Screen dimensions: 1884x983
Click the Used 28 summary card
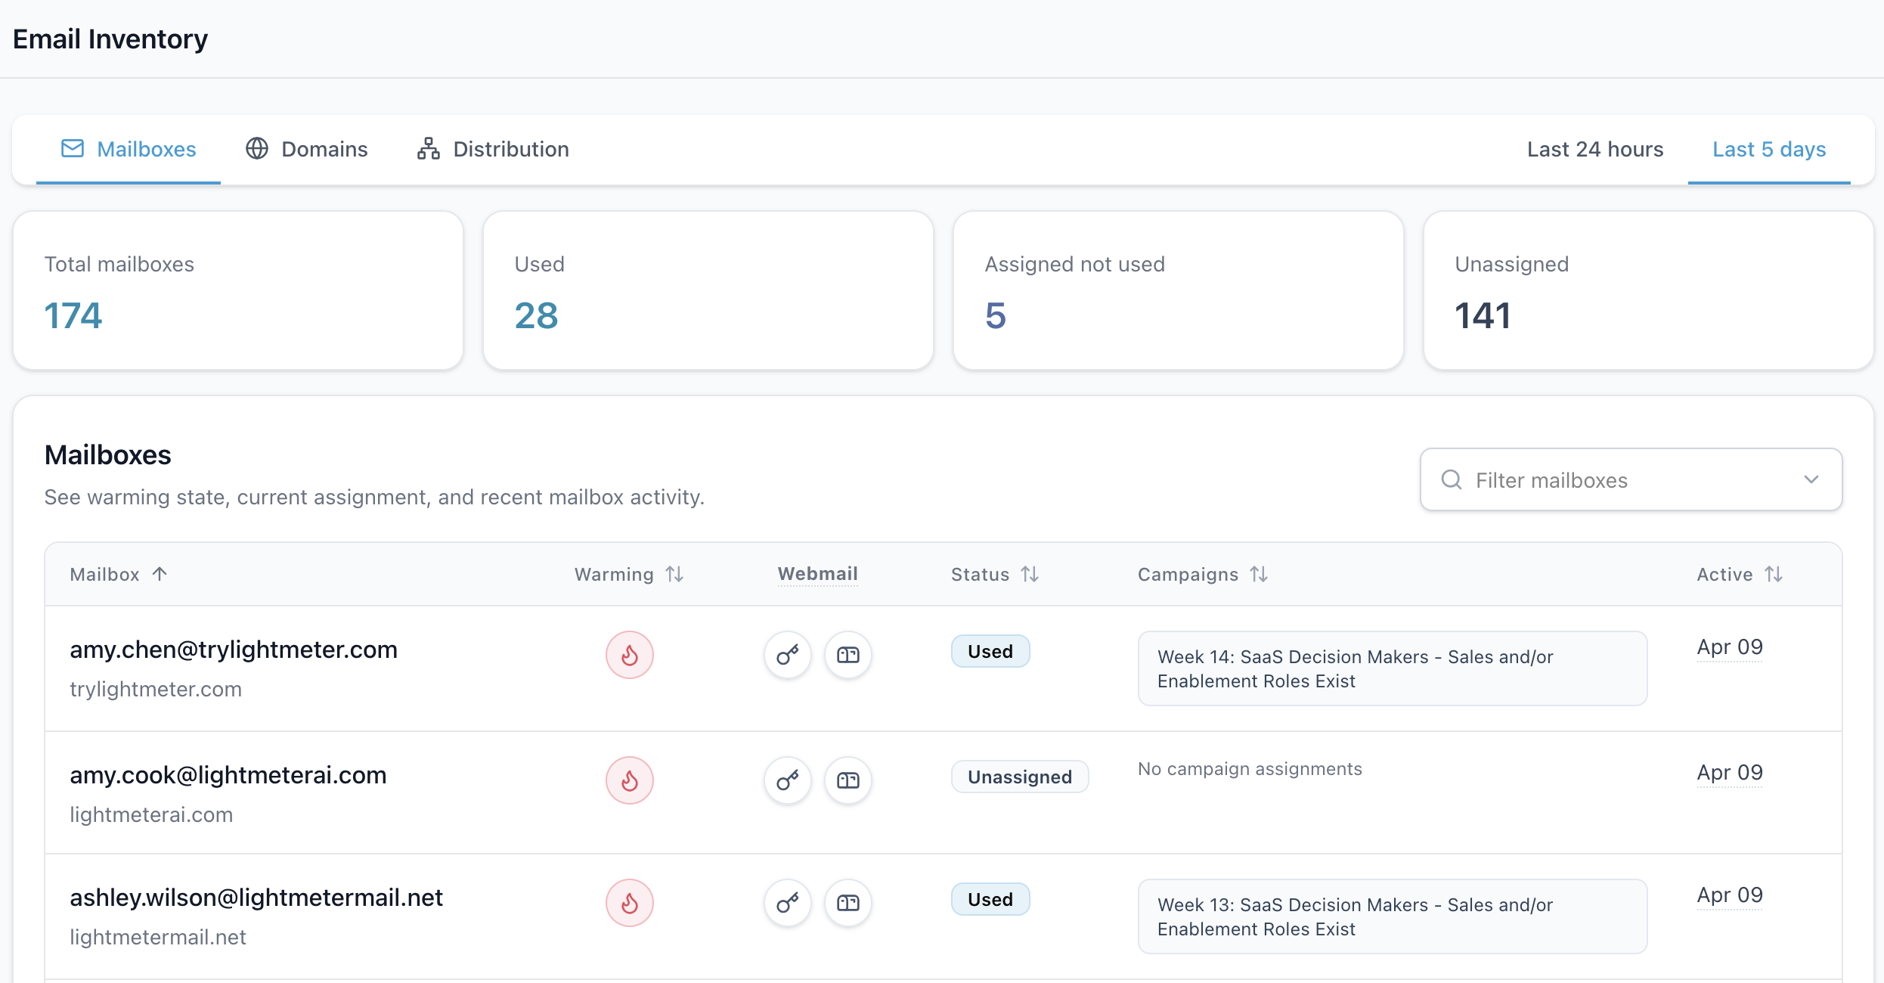[708, 290]
